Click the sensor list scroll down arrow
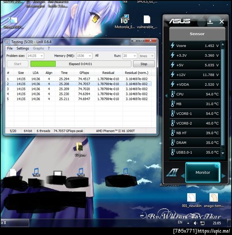 coord(223,153)
